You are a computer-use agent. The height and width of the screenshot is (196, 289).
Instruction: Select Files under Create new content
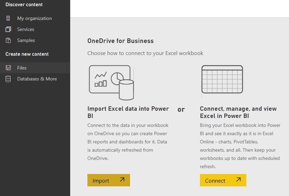tap(22, 68)
